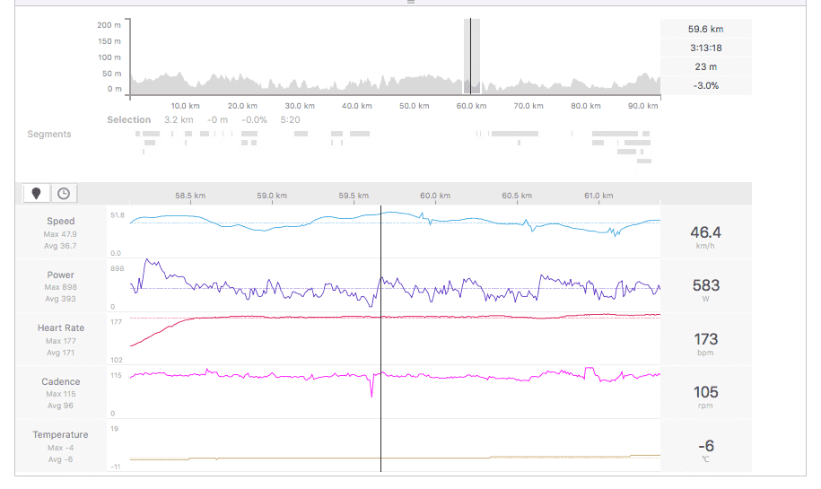Screen dimensions: 821x489
Task: Click the -3.0% gradient readout
Action: (x=705, y=85)
